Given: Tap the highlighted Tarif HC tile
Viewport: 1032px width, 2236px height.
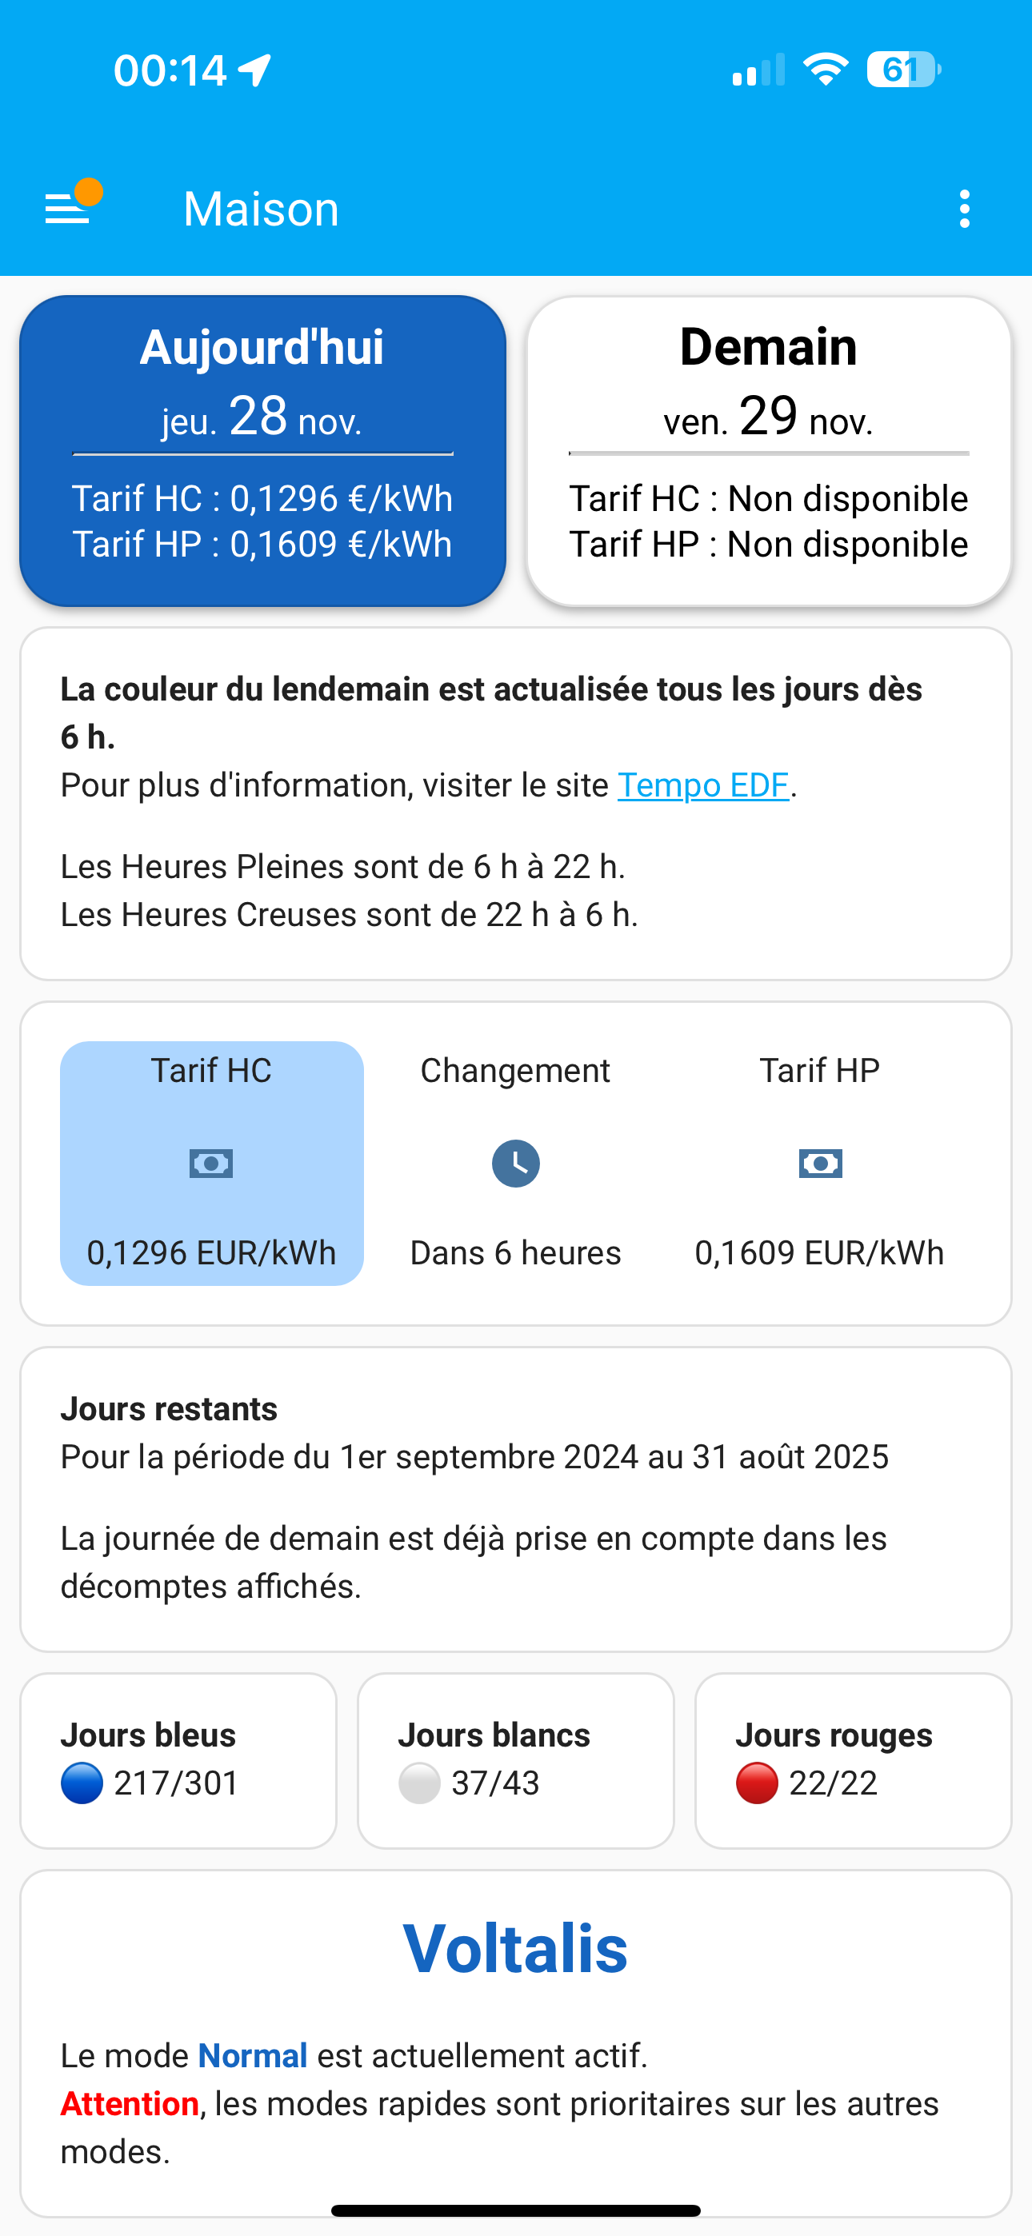Looking at the screenshot, I should point(211,1163).
